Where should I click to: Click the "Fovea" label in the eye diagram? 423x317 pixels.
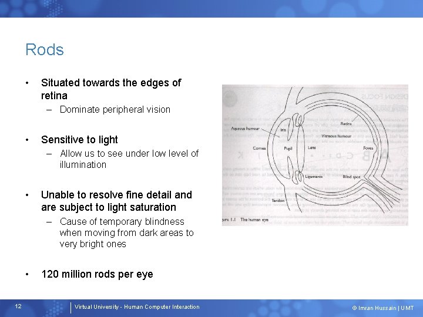tap(368, 148)
